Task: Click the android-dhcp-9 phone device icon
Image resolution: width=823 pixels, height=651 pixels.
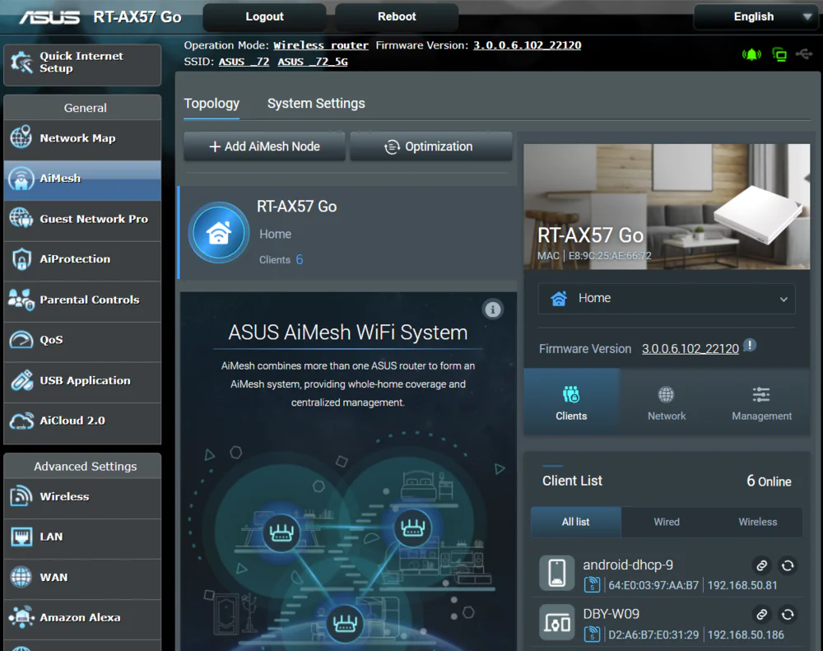Action: click(x=557, y=573)
